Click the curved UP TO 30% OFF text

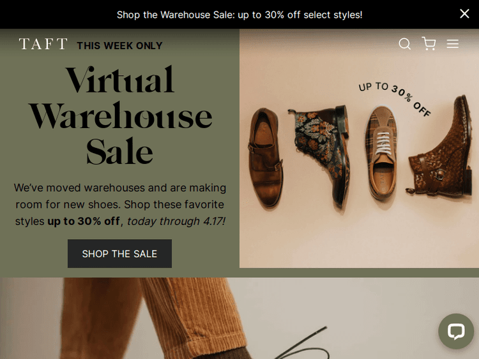[x=395, y=98]
